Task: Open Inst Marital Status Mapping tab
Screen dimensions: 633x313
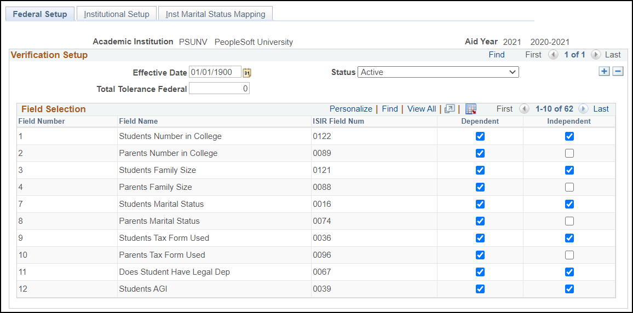Action: pos(215,14)
